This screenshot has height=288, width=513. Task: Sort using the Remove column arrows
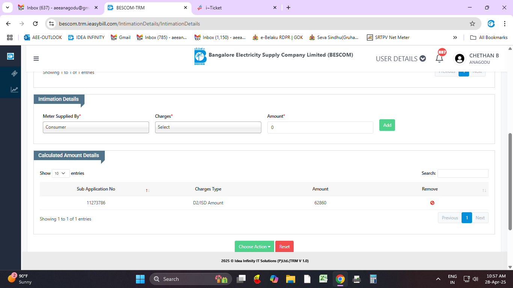(484, 190)
